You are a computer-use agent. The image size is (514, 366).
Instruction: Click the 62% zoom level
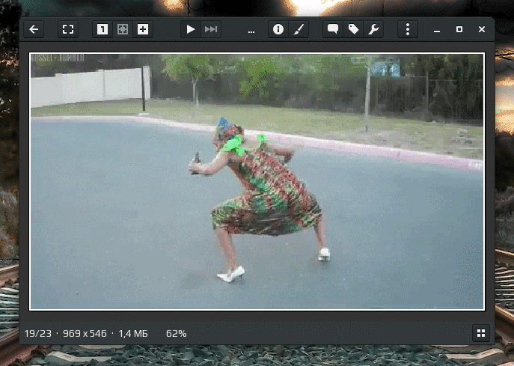click(176, 334)
